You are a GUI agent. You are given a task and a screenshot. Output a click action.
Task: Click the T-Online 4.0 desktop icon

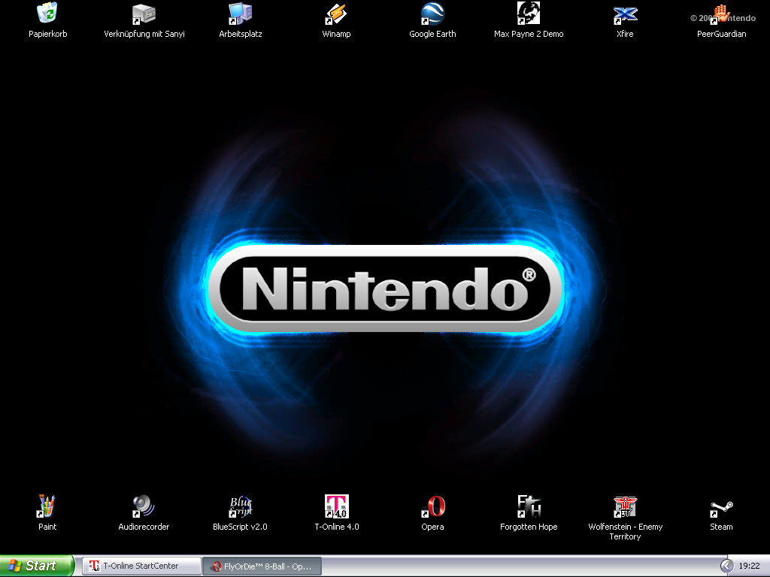[336, 507]
